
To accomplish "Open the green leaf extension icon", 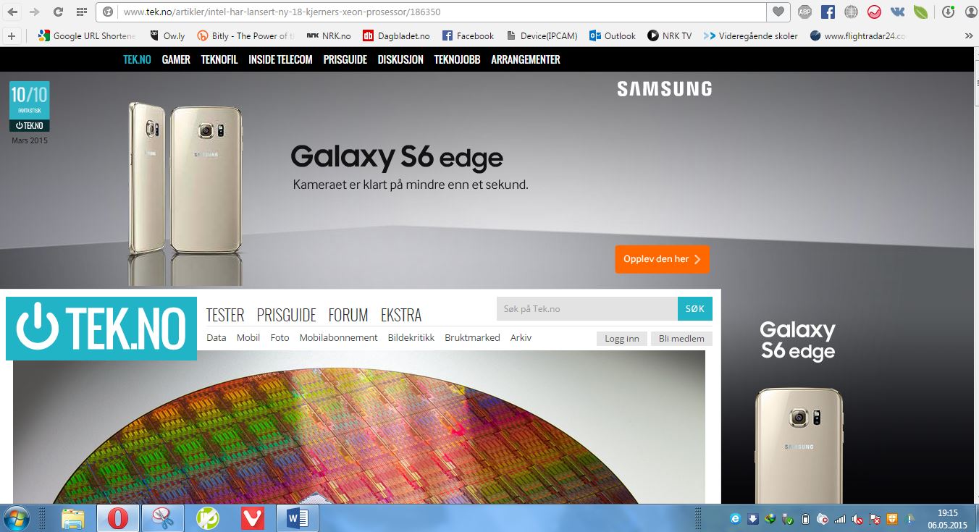I will pos(920,12).
